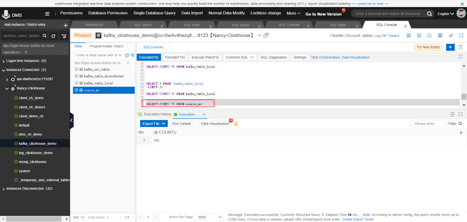Click the open-in-new-window icon beside database name
This screenshot has width=467, height=222.
click(266, 35)
